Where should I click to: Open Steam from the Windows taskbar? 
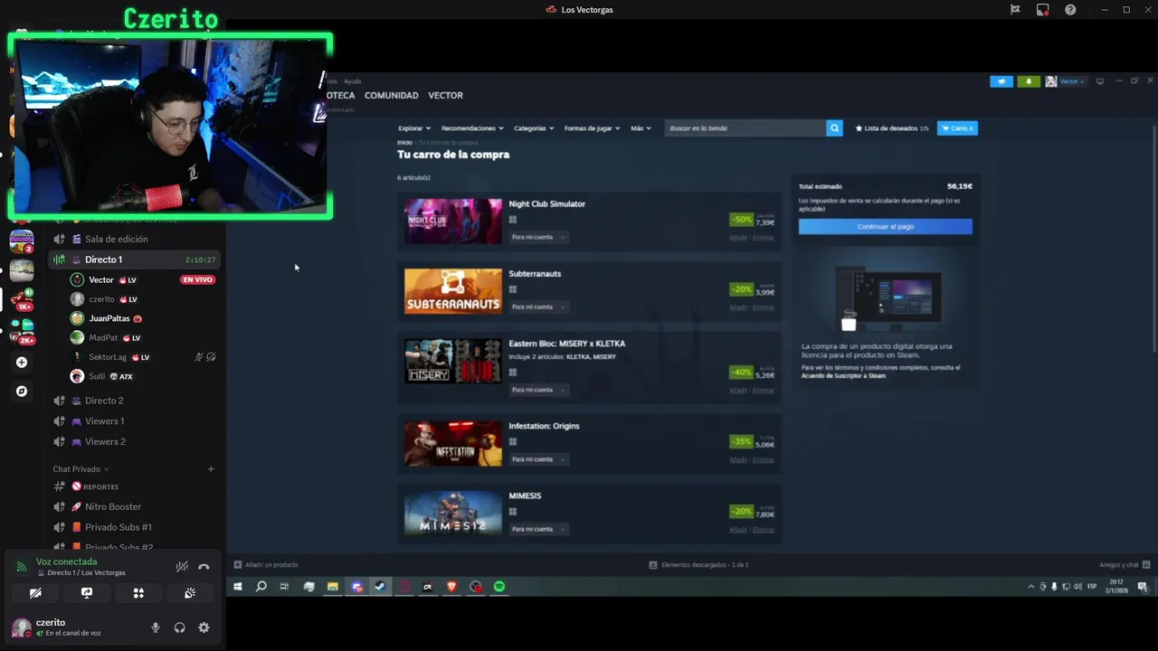(380, 587)
